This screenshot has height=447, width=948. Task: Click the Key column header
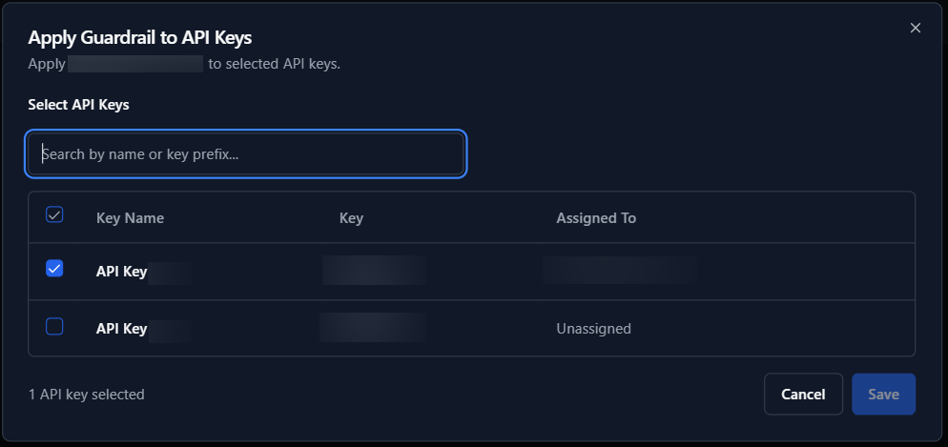351,218
